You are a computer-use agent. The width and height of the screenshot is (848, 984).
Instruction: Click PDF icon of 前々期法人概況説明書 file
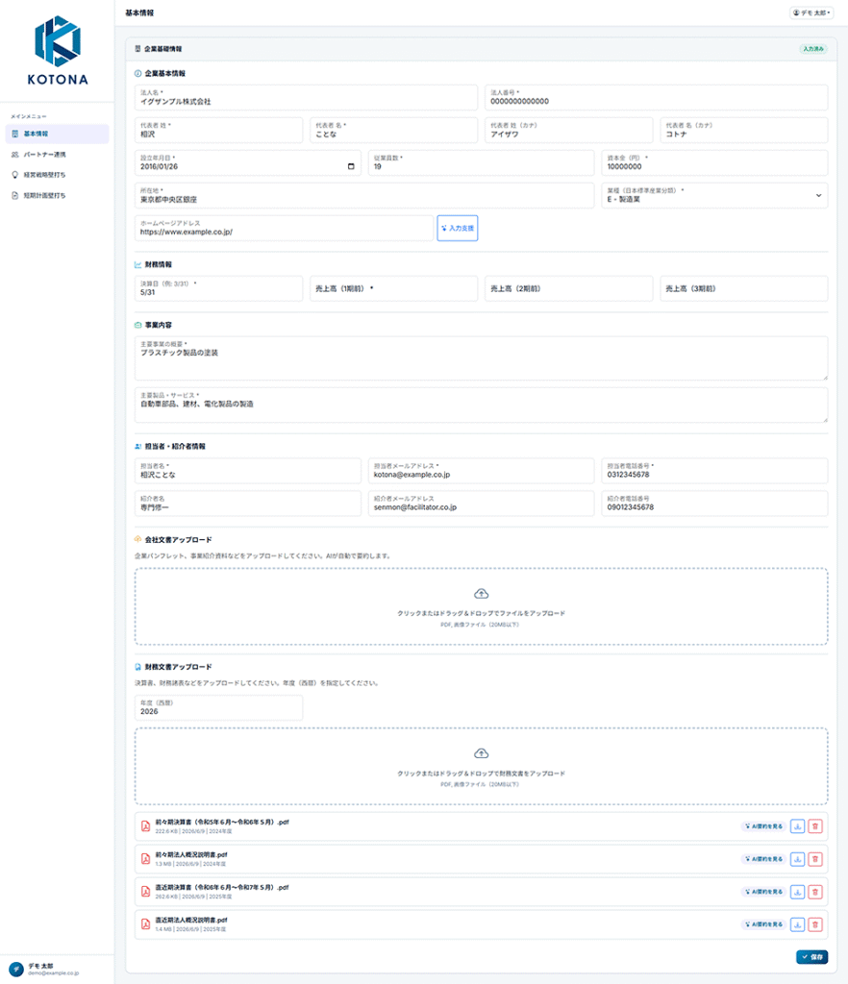[x=145, y=859]
